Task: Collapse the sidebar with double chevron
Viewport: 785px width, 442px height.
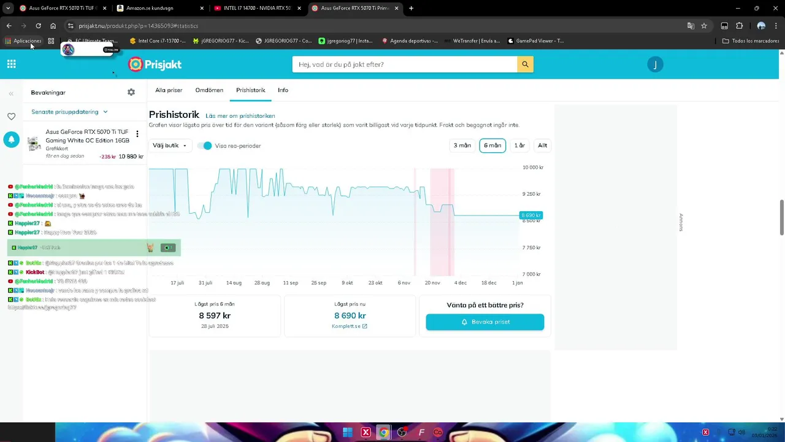Action: (x=11, y=94)
